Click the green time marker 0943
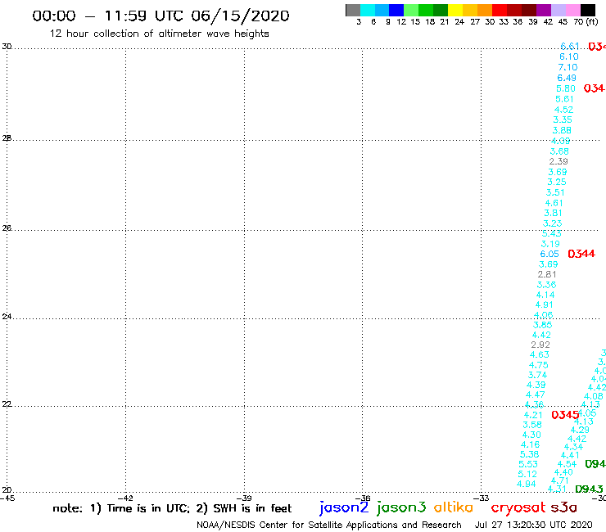Image resolution: width=606 pixels, height=532 pixels. pyautogui.click(x=589, y=489)
